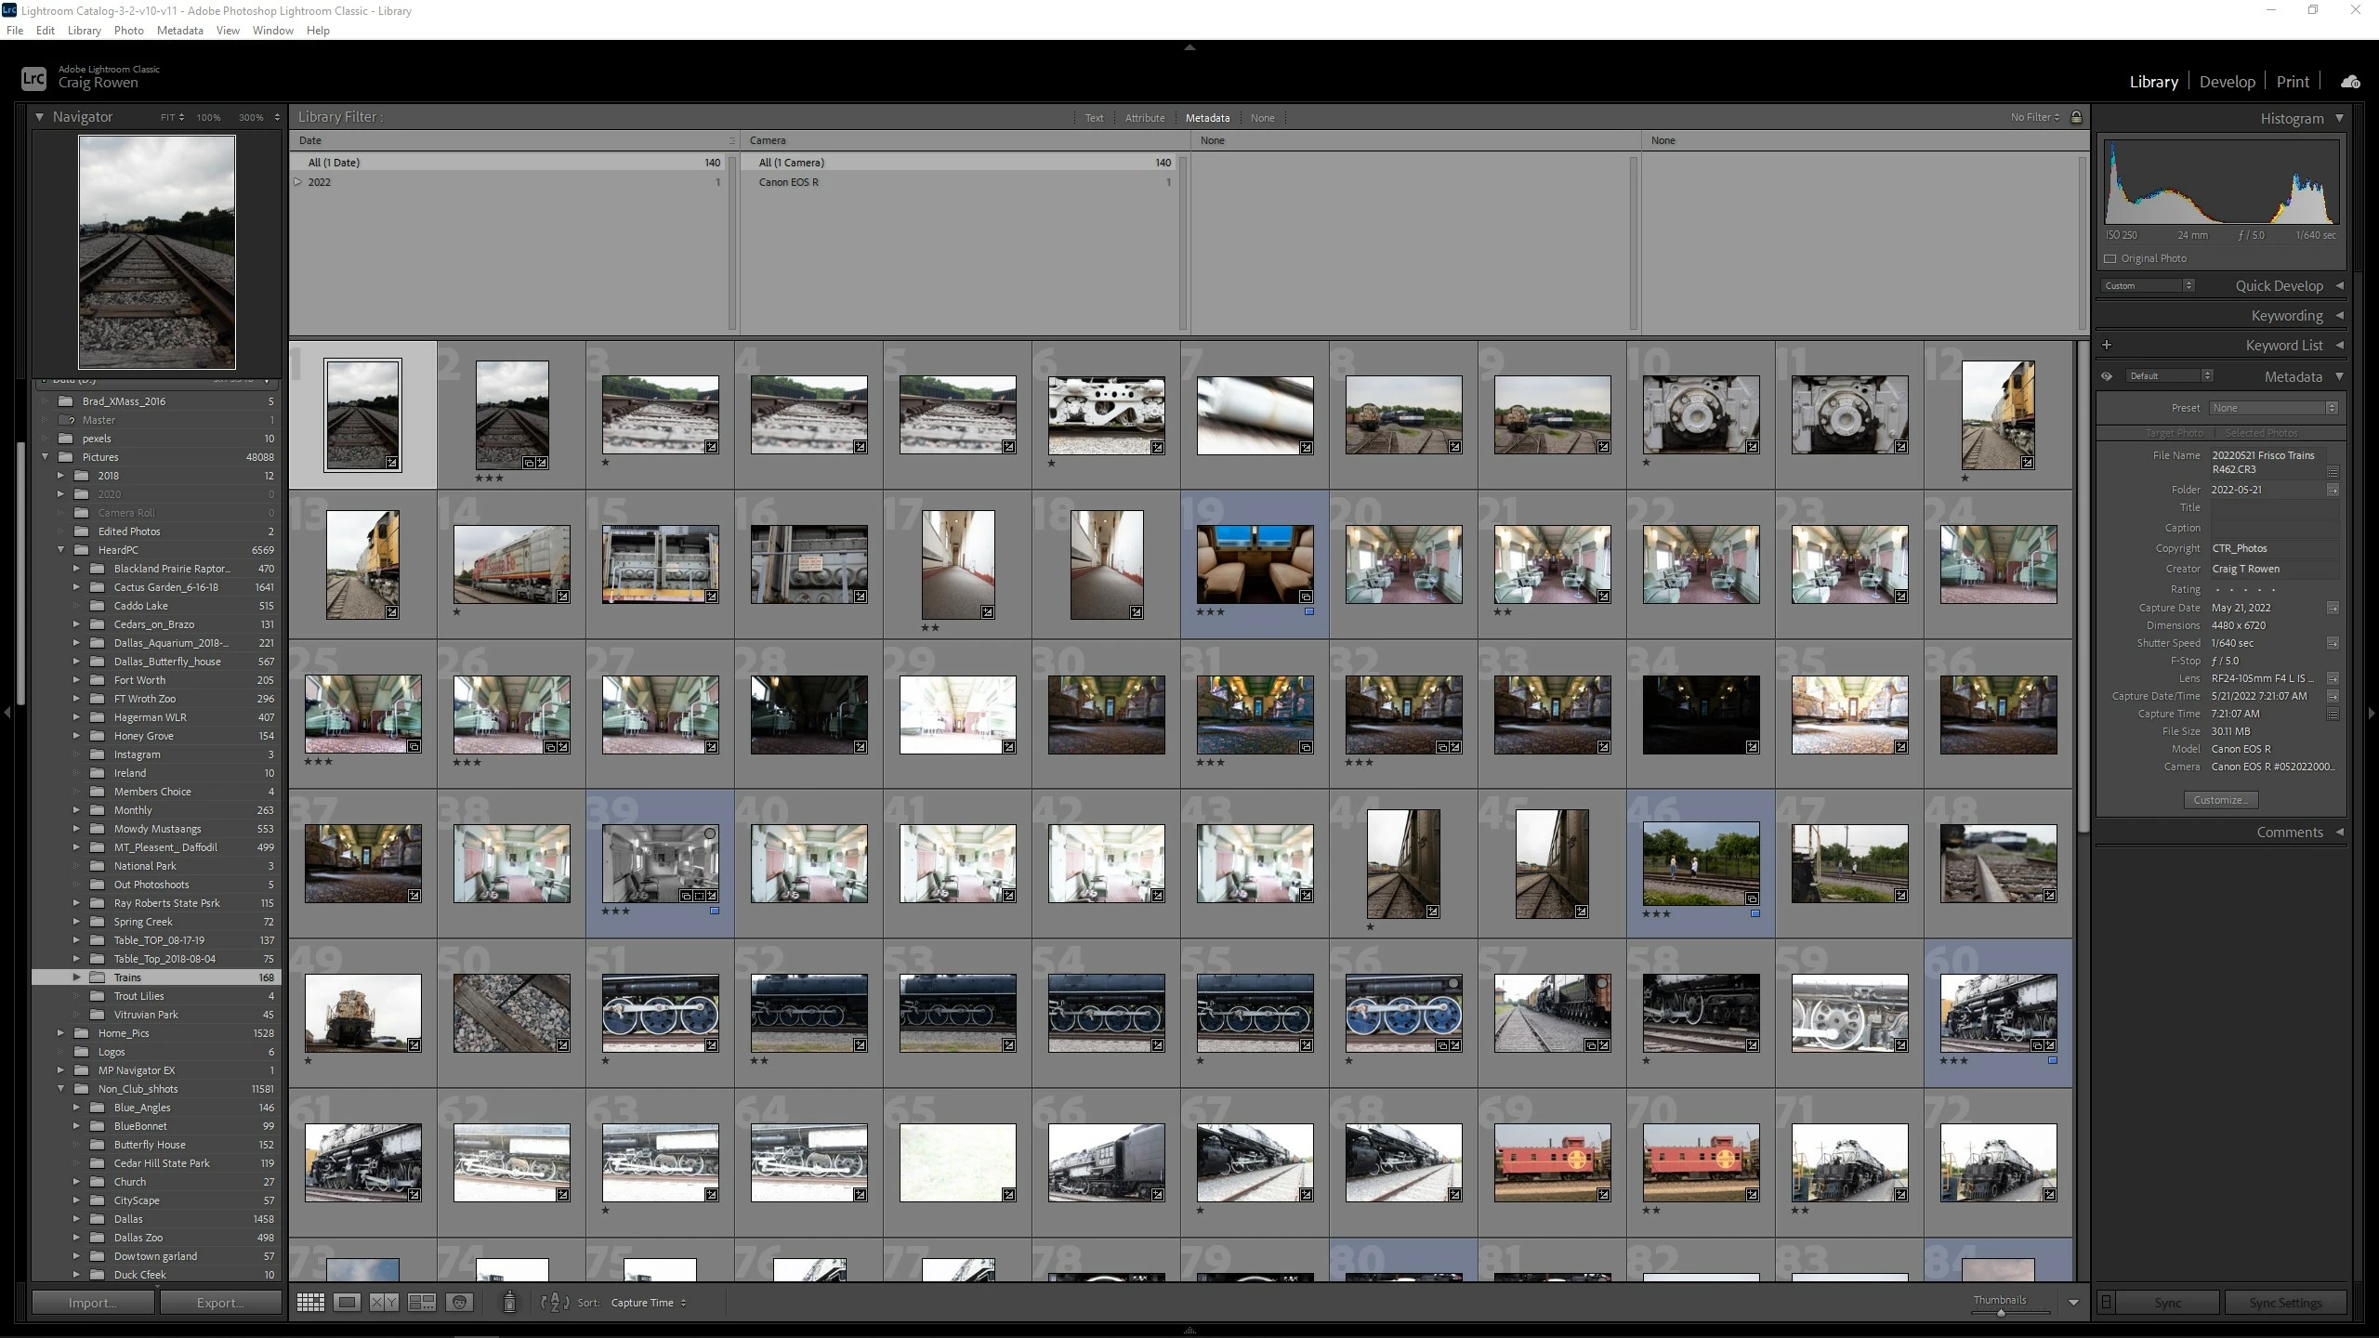The image size is (2379, 1338).
Task: Open the metadata Preset None dropdown
Action: tap(2273, 408)
